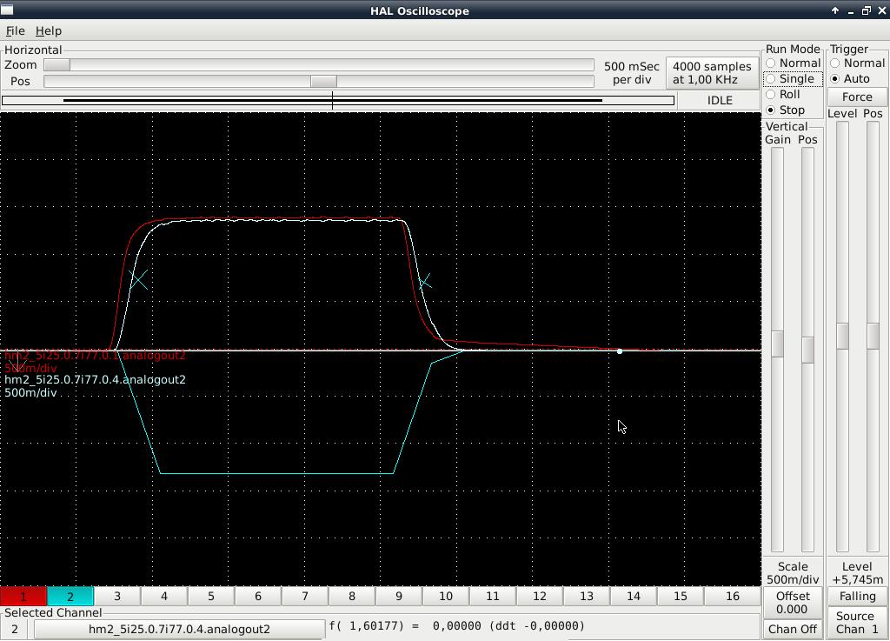Select channel 1 red button
Viewport: 890px width, 641px height.
23,596
